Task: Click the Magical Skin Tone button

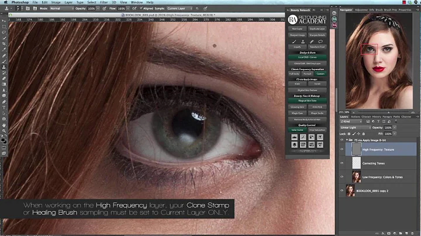Action: coord(308,100)
